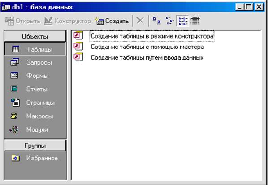Click the delete X toolbar icon
The image size is (268, 185).
point(140,21)
